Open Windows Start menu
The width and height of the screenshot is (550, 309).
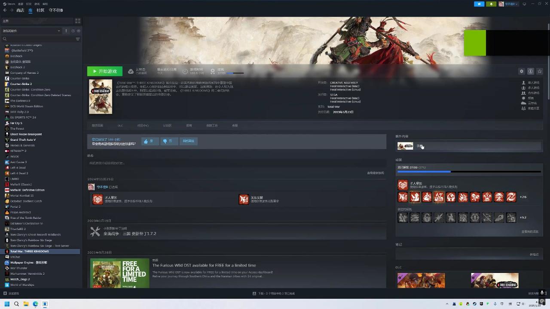7,304
